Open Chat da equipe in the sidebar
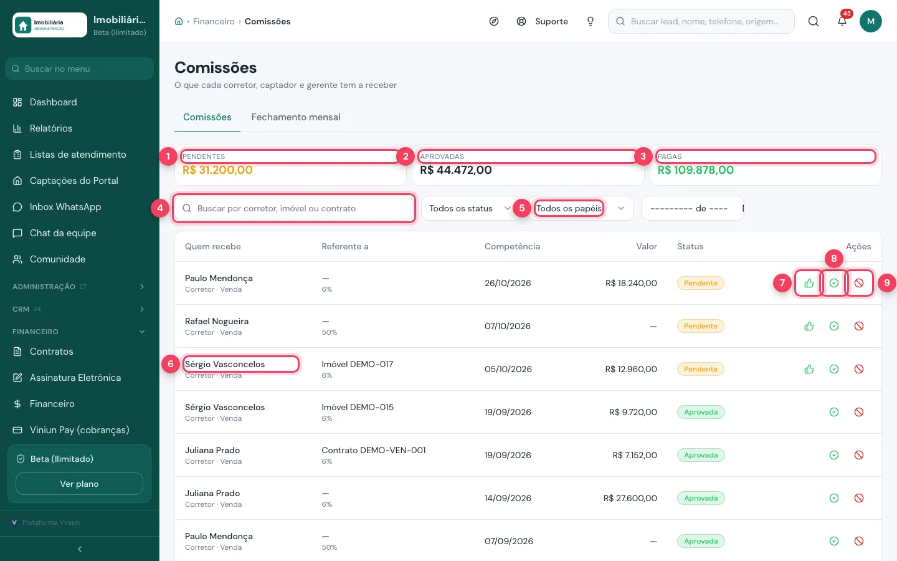The image size is (897, 561). pos(80,233)
